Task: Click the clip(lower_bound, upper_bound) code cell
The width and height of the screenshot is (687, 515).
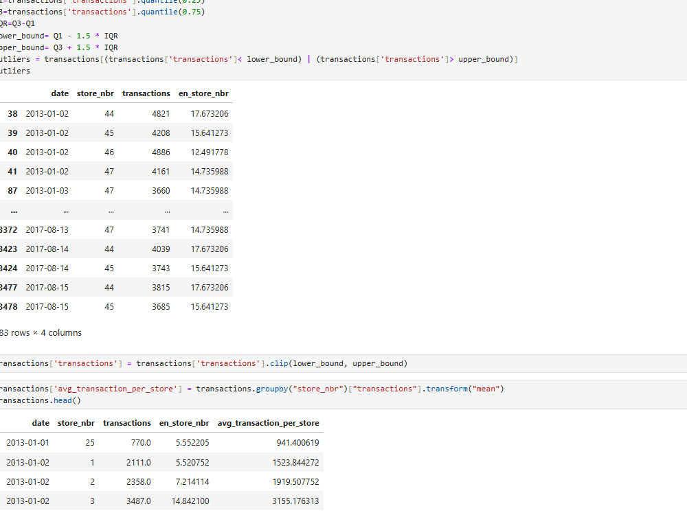Action: pos(343,363)
